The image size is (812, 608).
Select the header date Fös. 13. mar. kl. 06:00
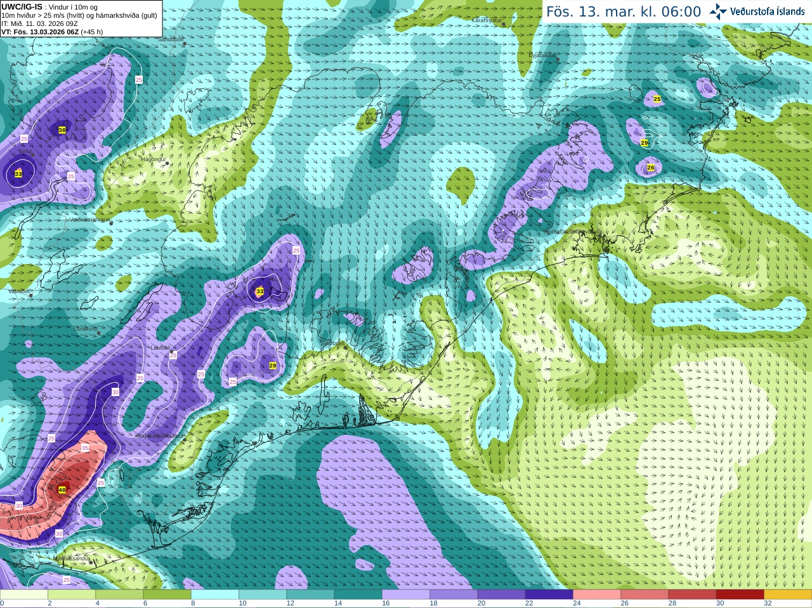[x=624, y=12]
